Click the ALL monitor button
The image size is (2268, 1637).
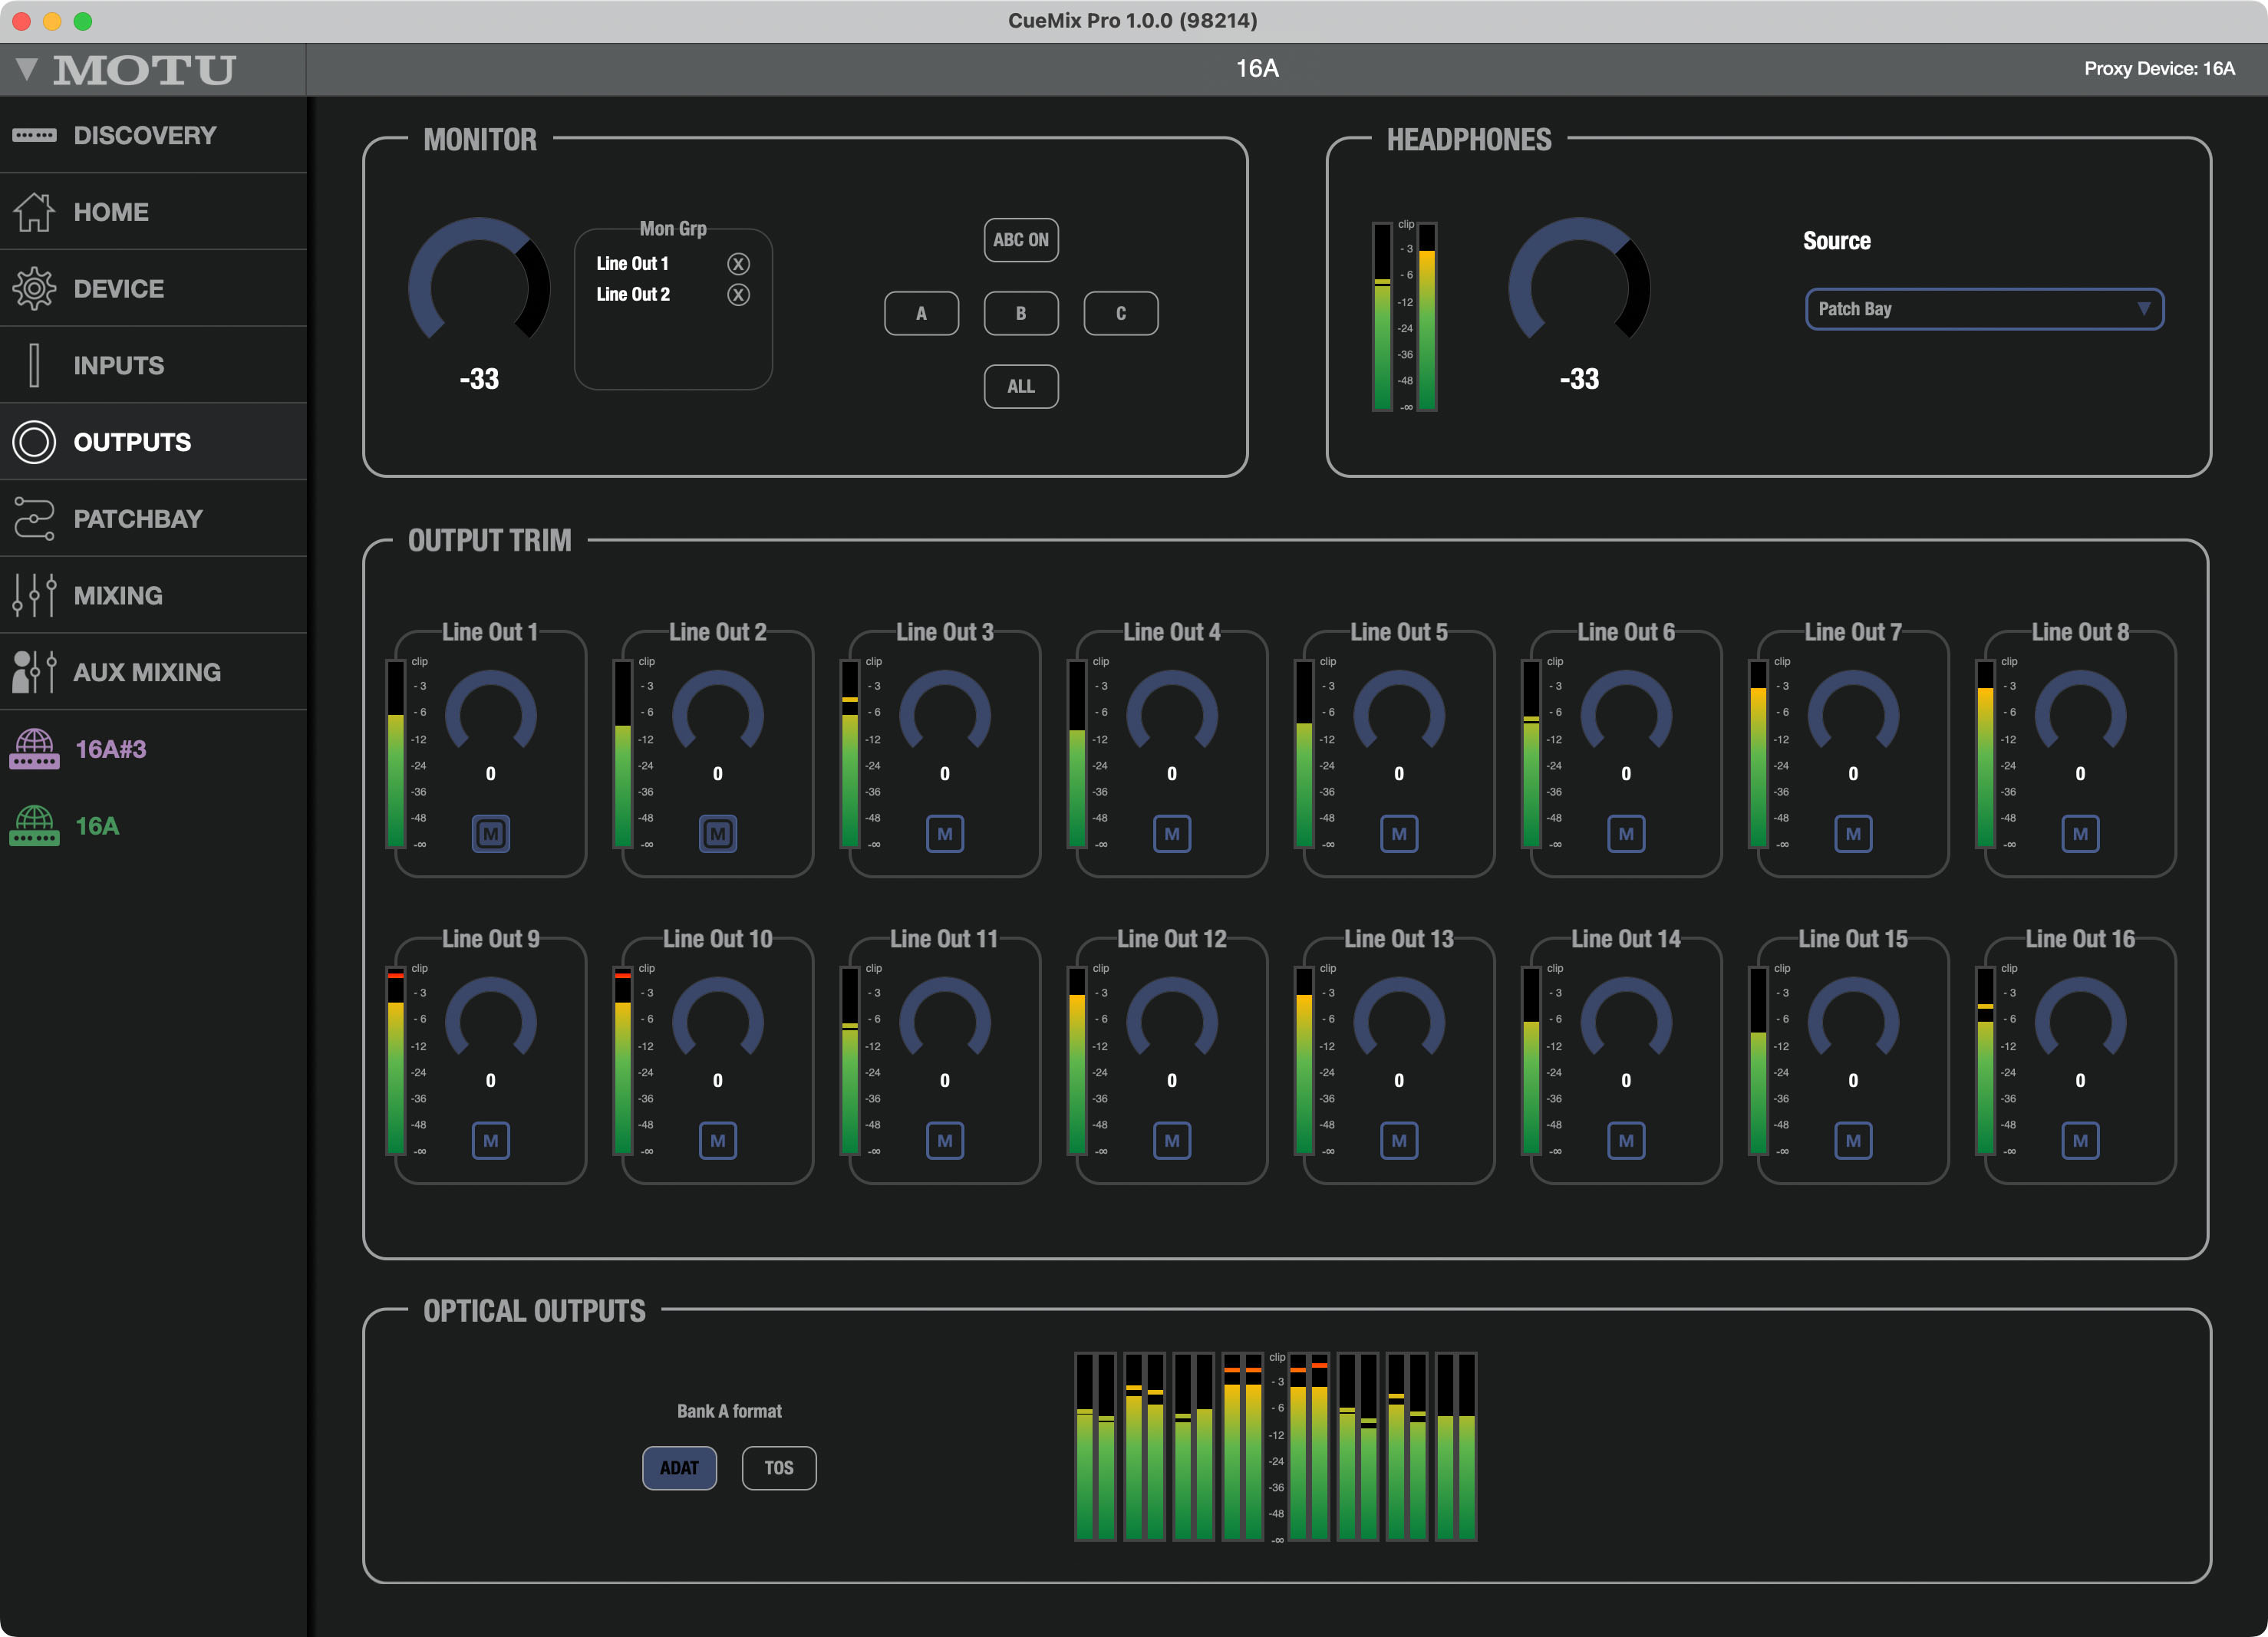coord(1021,386)
